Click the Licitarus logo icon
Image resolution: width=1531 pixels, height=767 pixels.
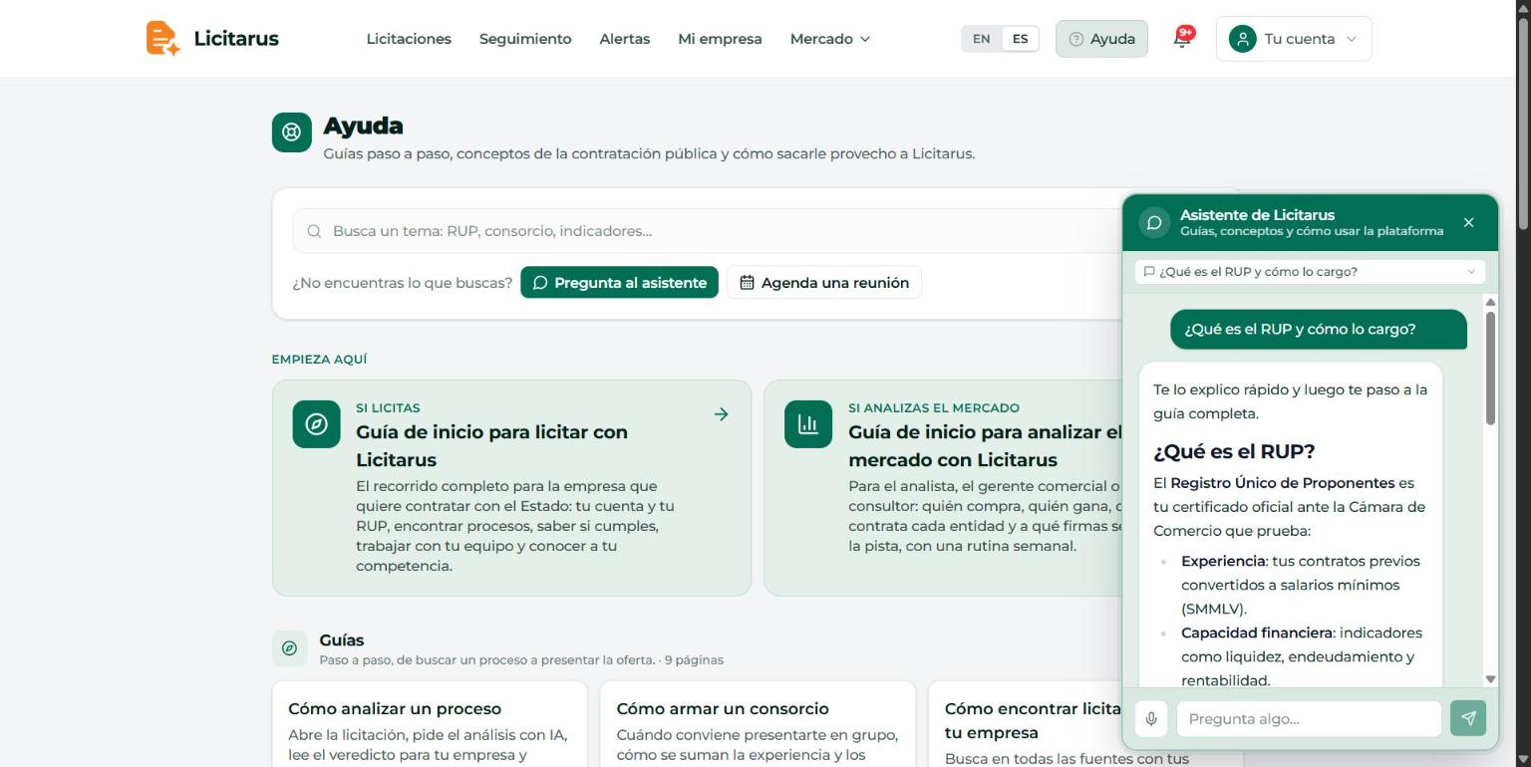point(163,39)
